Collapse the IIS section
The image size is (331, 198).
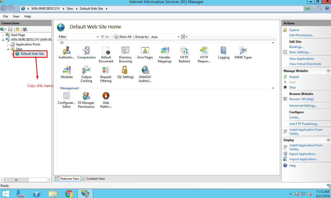[x=273, y=43]
